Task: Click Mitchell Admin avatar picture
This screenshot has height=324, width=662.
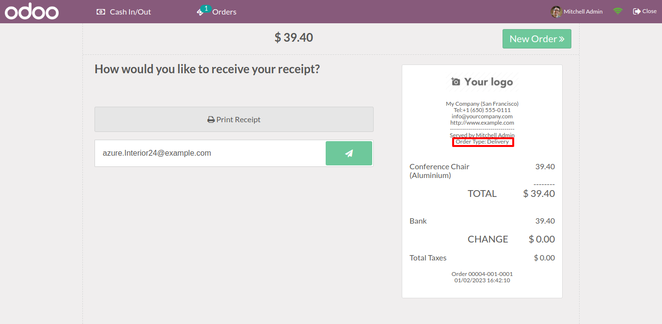Action: point(556,12)
